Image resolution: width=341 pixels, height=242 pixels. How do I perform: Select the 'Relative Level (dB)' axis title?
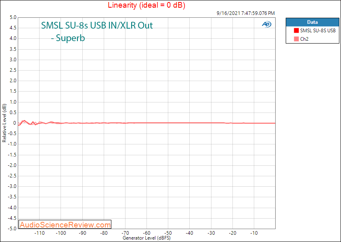tap(4, 123)
